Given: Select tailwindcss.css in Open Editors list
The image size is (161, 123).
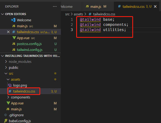Looking at the screenshot, I should point(30,32).
